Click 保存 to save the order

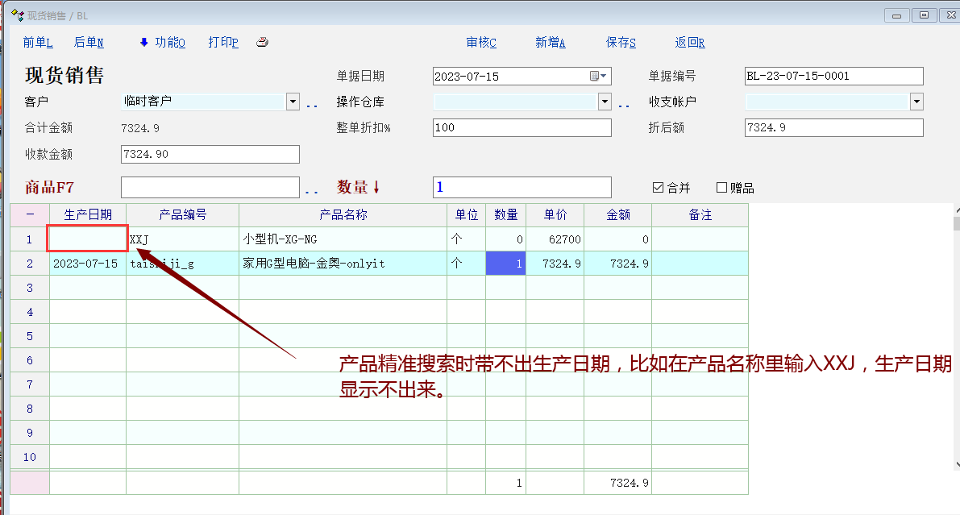(621, 43)
